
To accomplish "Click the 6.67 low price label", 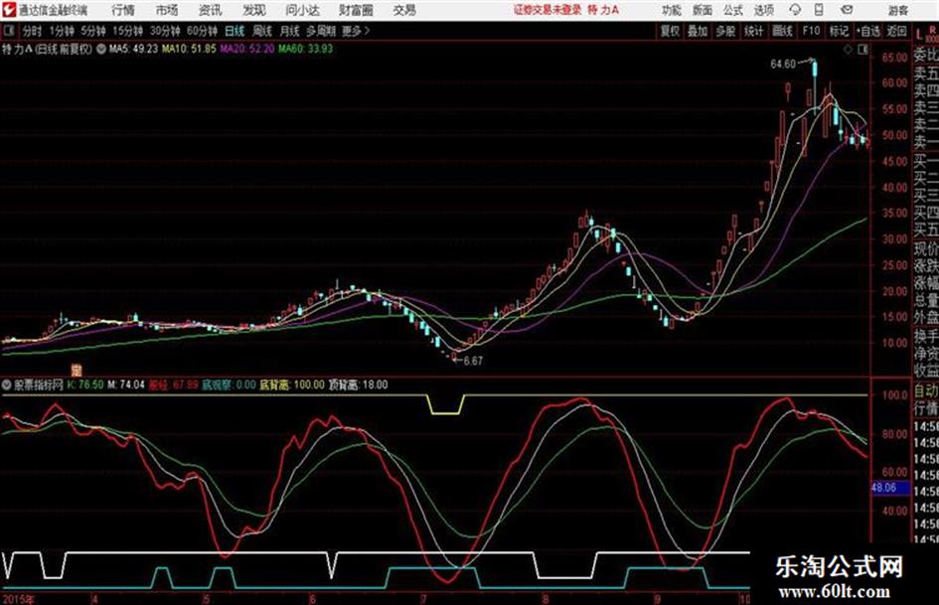I will pyautogui.click(x=473, y=362).
